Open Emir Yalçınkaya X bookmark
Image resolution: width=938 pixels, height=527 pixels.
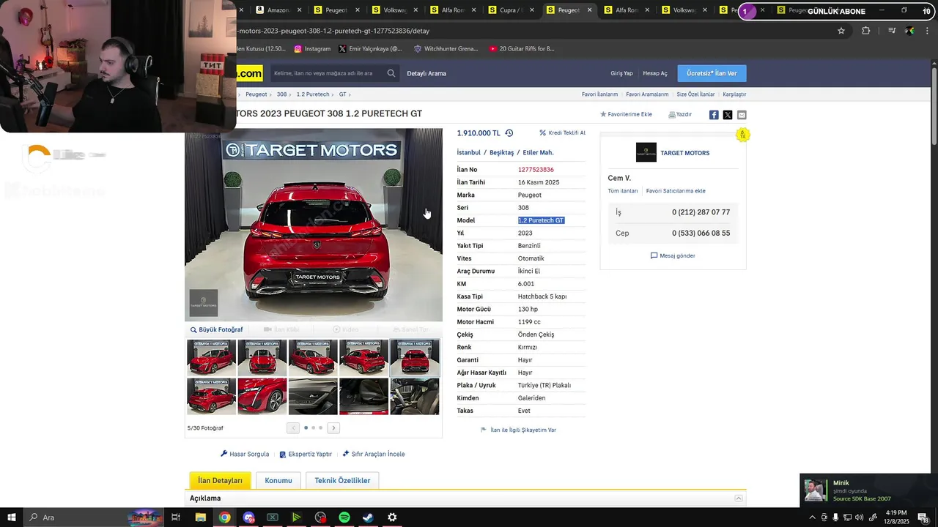370,49
